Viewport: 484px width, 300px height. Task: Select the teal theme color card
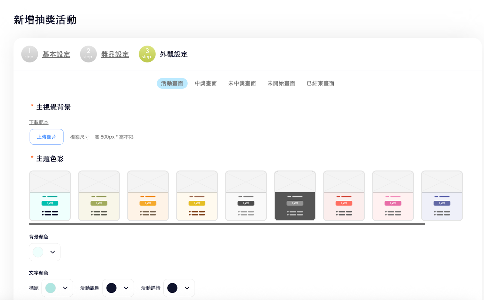tap(50, 196)
